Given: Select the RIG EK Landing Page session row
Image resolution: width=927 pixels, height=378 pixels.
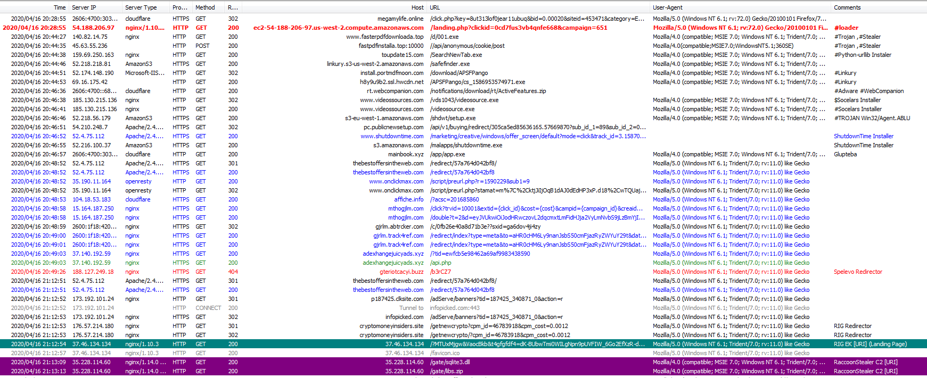Looking at the screenshot, I should pos(537,344).
